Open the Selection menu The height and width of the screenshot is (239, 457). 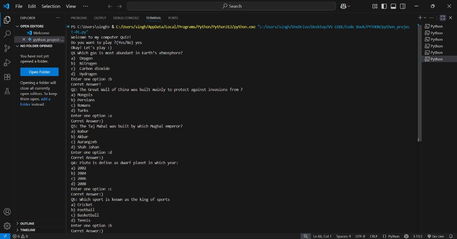[x=51, y=6]
